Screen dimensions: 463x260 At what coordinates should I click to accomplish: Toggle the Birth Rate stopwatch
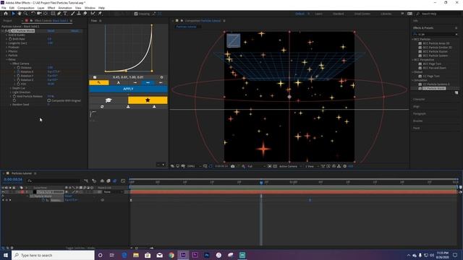(x=10, y=39)
